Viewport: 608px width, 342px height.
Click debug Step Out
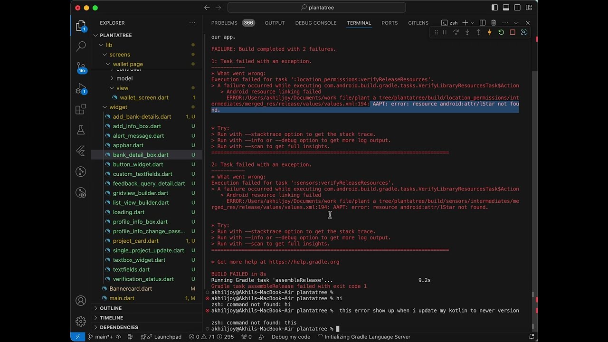tap(478, 32)
